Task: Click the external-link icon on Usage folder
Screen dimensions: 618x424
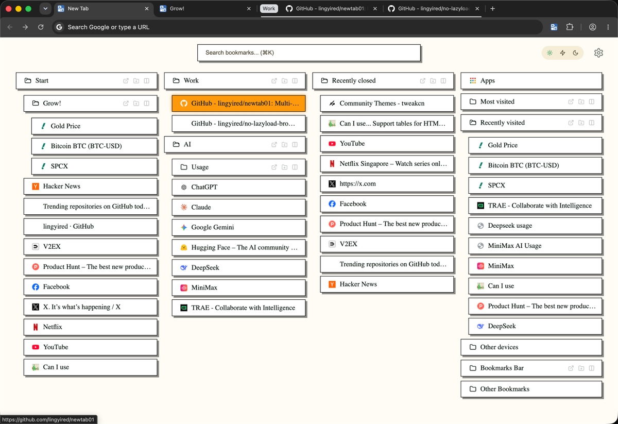Action: pyautogui.click(x=274, y=167)
